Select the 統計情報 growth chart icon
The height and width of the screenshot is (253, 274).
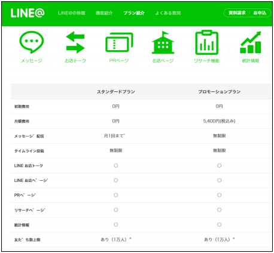click(251, 42)
